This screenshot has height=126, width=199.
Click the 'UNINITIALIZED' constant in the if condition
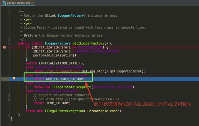click(x=90, y=47)
